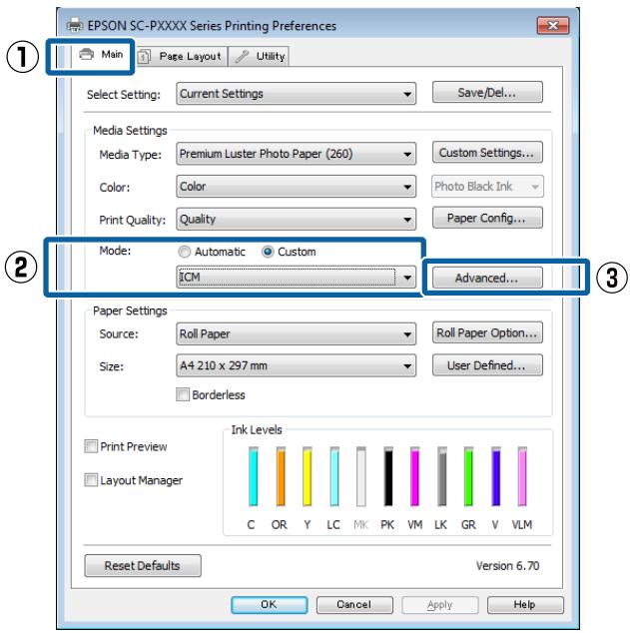Enable the Print Preview checkbox
This screenshot has width=630, height=633.
tap(91, 446)
